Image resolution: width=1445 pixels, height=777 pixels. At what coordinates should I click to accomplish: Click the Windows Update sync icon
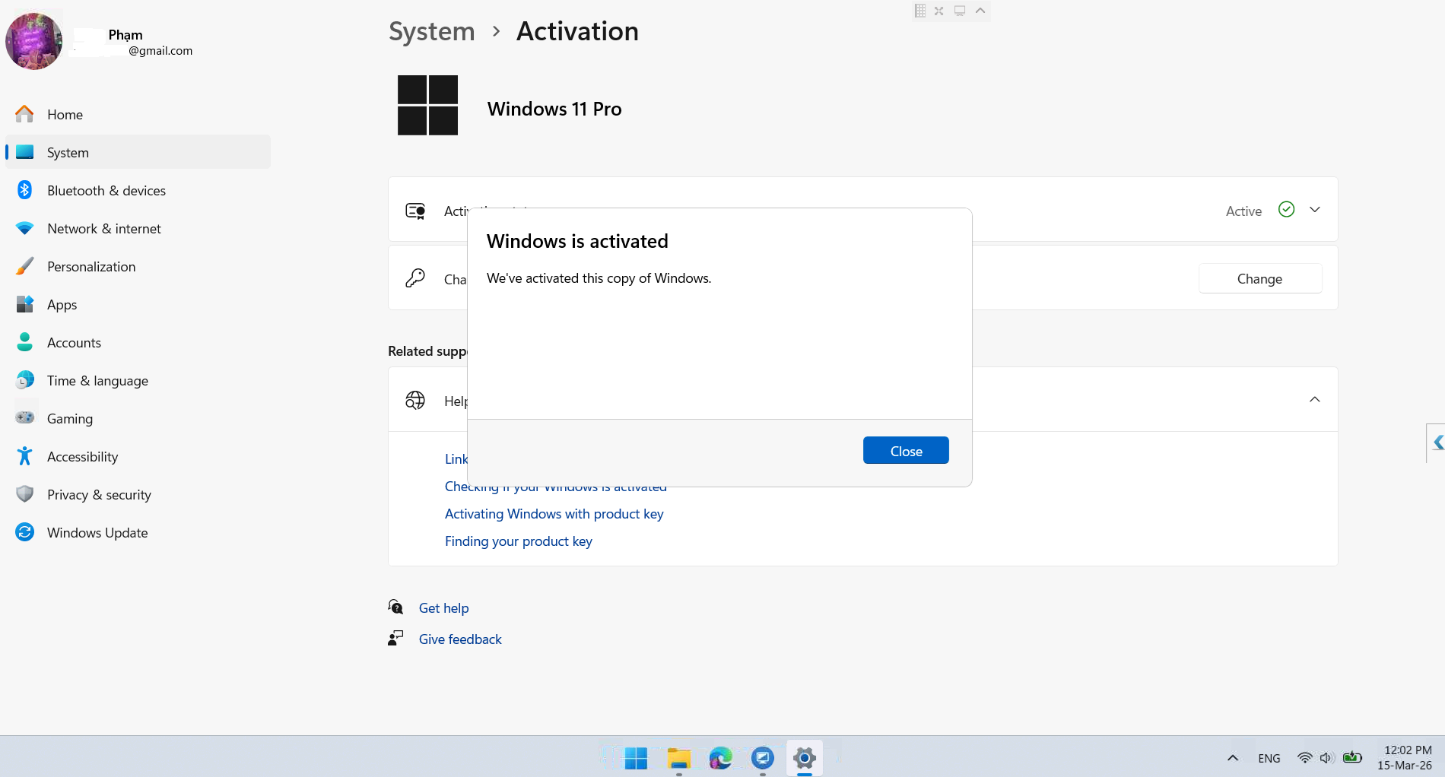click(25, 532)
